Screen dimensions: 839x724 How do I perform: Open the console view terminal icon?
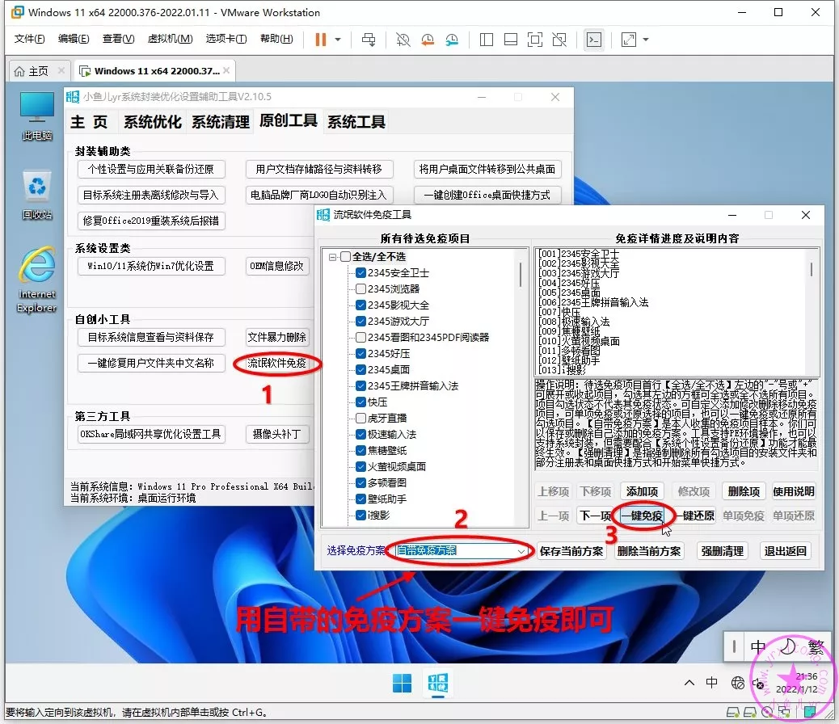(594, 39)
